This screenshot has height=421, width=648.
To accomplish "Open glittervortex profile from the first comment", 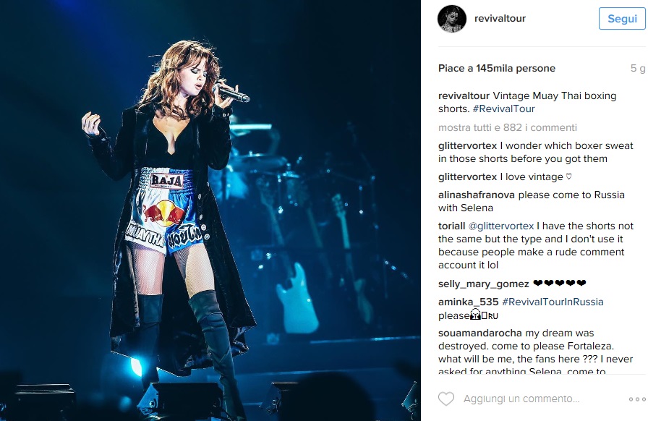I will 467,145.
